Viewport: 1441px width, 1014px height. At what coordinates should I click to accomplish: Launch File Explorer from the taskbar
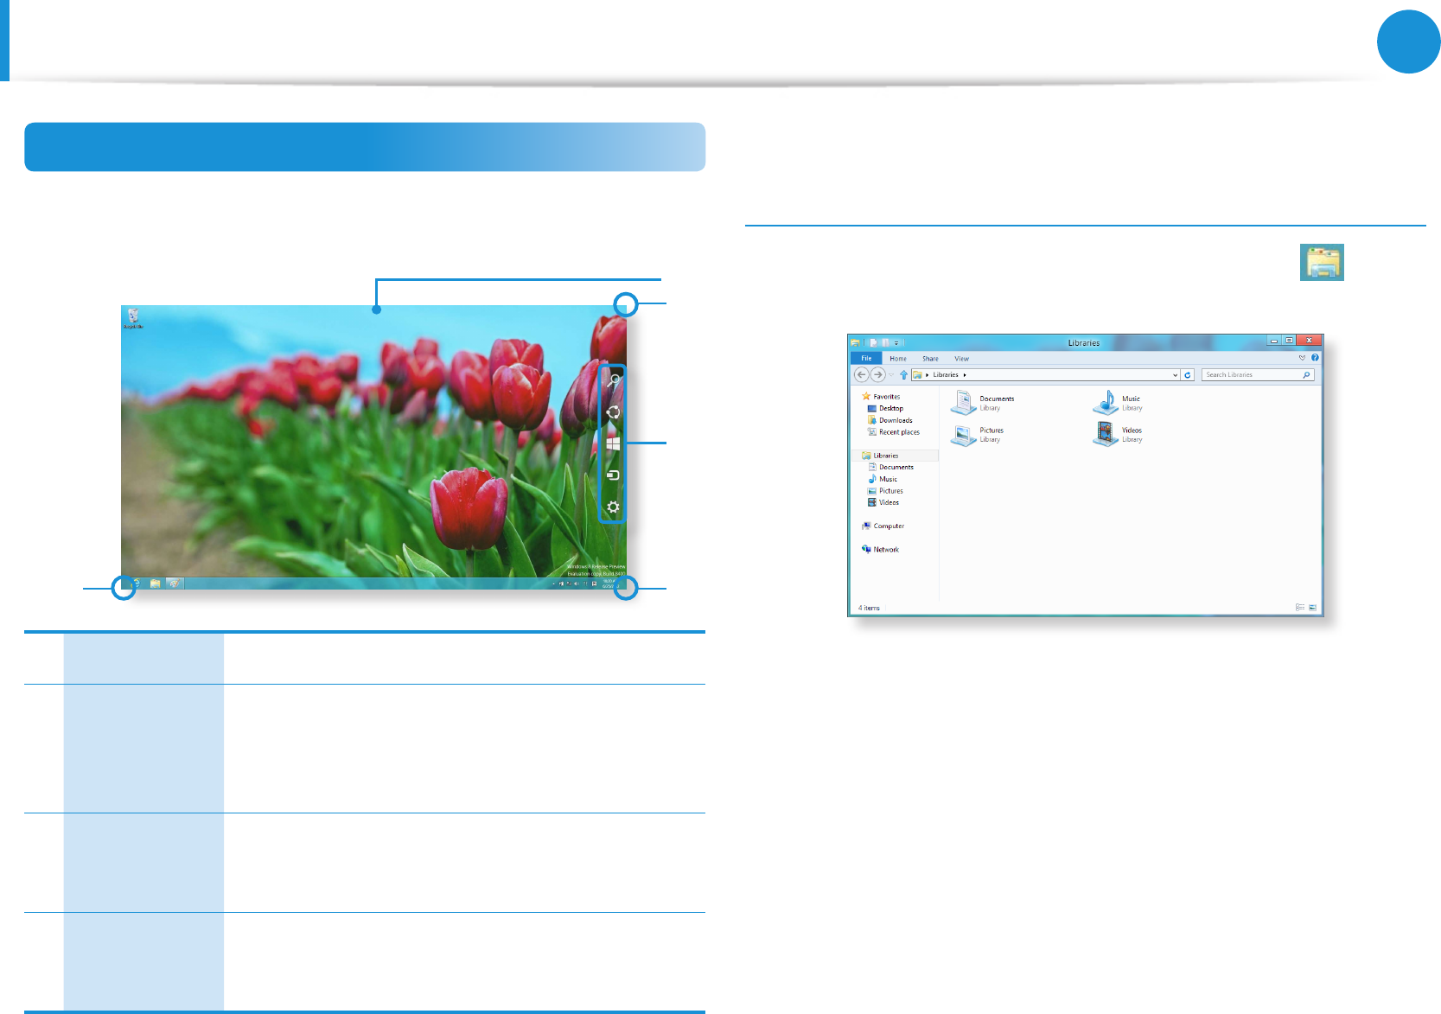pos(156,584)
